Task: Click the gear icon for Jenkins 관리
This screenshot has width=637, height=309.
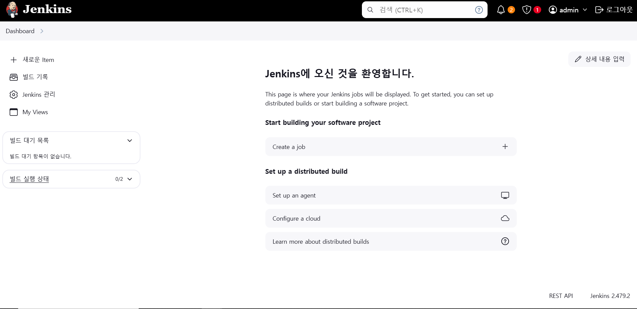Action: point(14,95)
